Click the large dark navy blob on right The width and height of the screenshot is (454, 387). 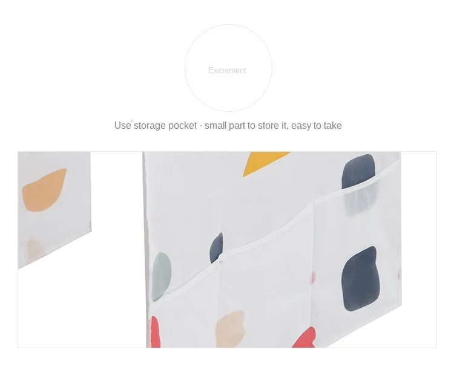coord(361,279)
